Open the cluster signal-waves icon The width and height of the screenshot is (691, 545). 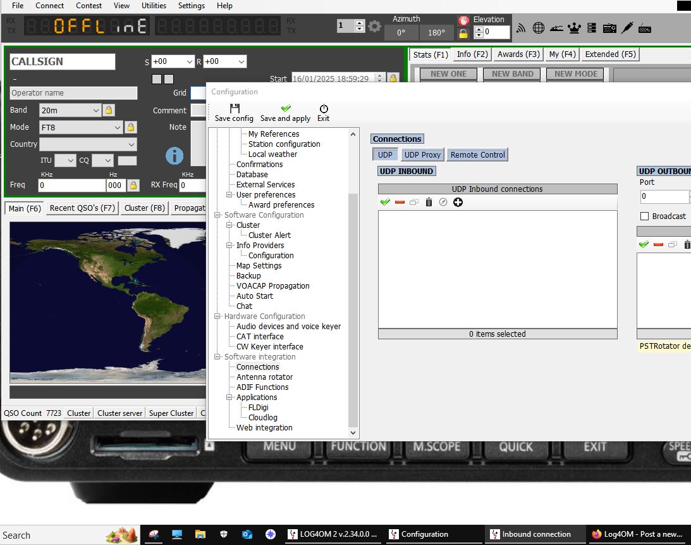point(521,28)
